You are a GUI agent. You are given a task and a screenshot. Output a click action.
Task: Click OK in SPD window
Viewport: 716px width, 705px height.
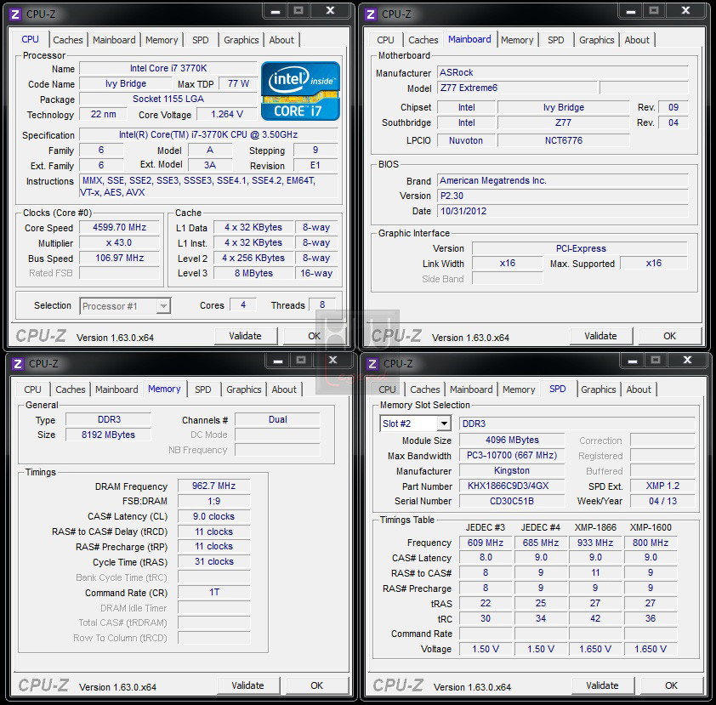point(671,685)
